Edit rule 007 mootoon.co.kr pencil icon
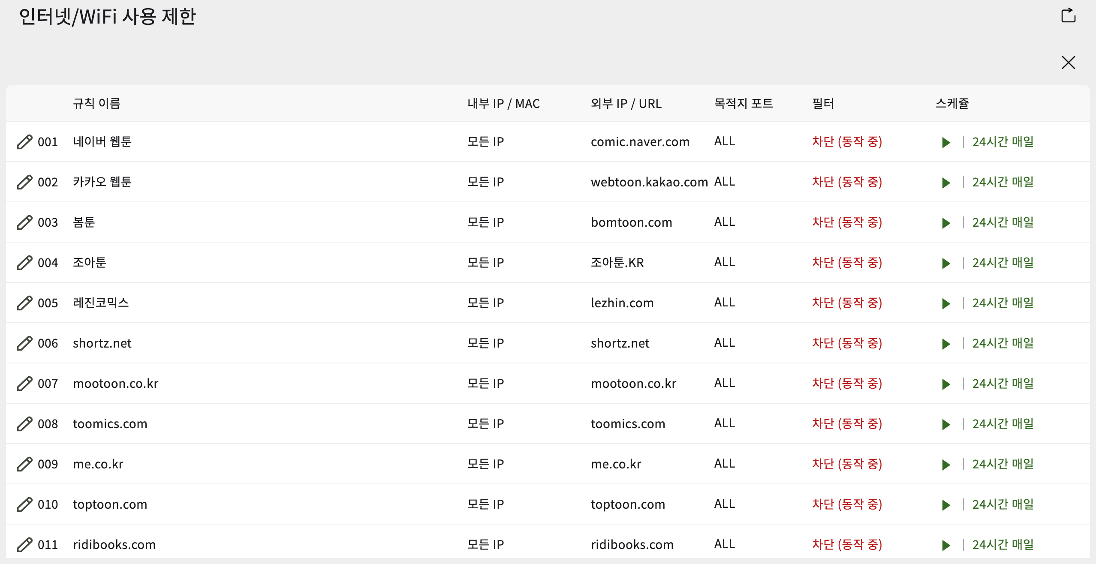Viewport: 1096px width, 564px height. [x=25, y=384]
